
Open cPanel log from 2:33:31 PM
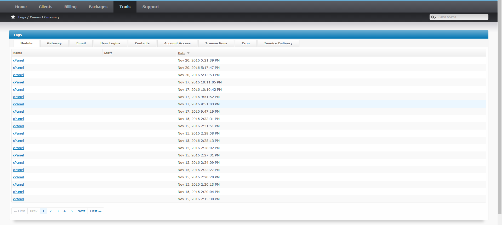[x=18, y=119]
